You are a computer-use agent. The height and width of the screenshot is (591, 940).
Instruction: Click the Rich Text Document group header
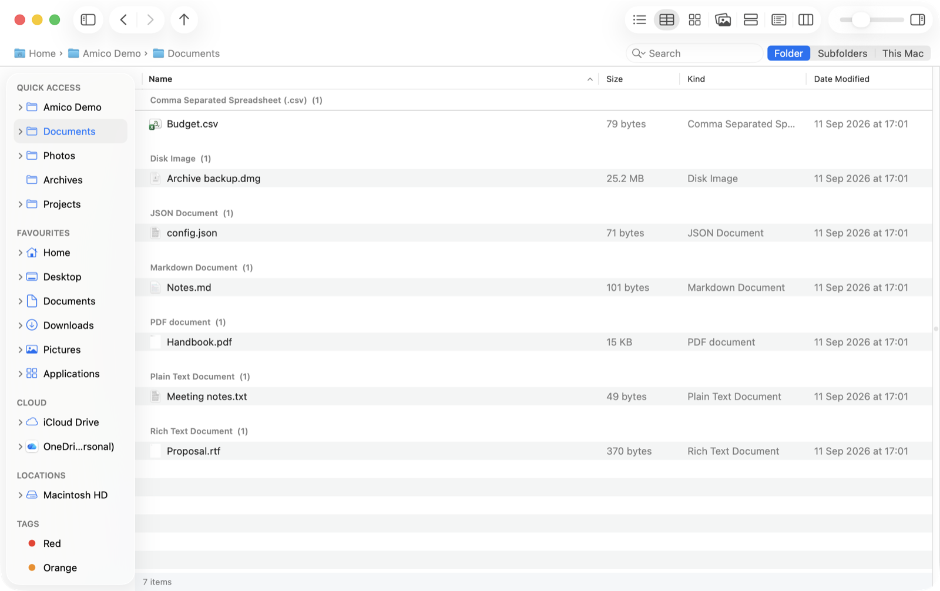[x=199, y=431]
